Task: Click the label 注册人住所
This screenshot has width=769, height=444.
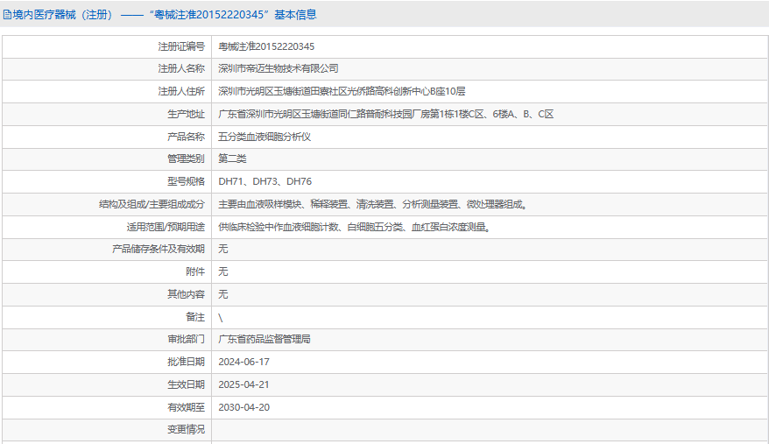Action: [181, 91]
